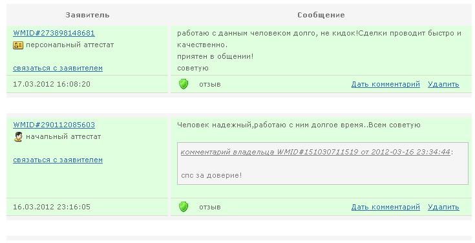The image size is (475, 243).
Task: Click the персональный аттестат label
Action: tap(70, 45)
